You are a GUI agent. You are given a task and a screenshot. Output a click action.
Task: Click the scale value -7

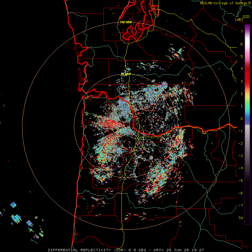(241, 206)
